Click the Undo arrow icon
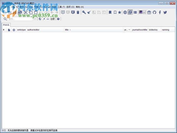 click(x=41, y=12)
